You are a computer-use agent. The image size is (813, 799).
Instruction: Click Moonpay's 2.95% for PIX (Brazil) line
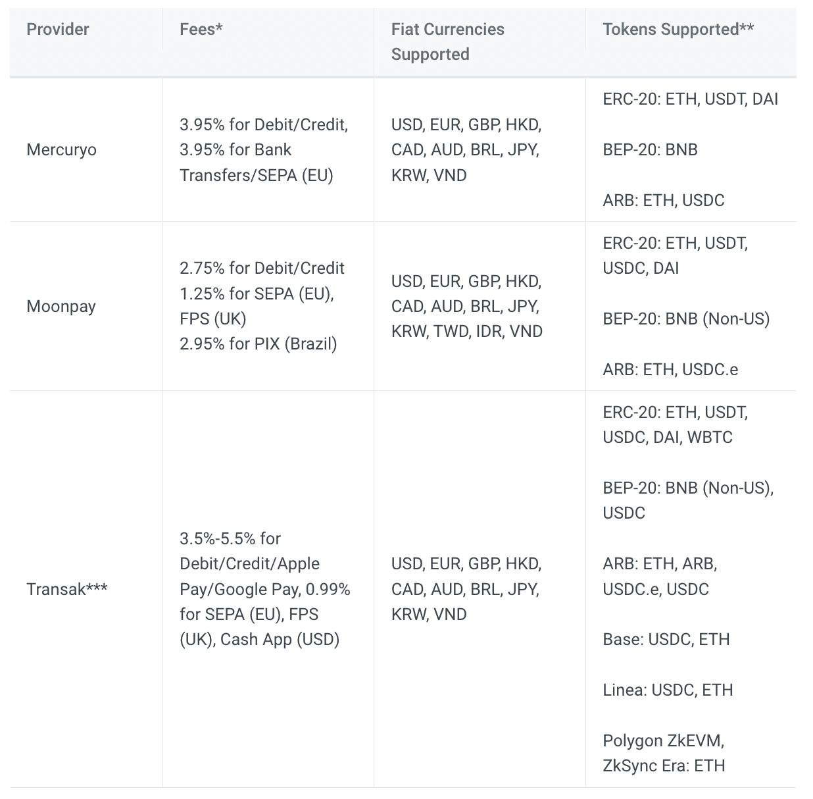pyautogui.click(x=259, y=344)
